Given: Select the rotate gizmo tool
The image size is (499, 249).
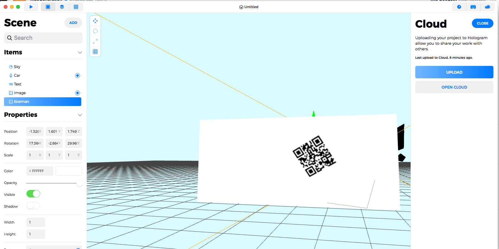Looking at the screenshot, I should click(x=95, y=31).
